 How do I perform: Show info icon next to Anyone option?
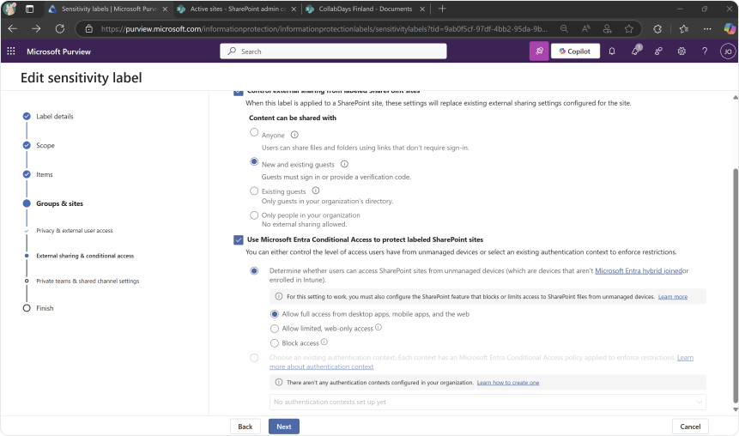tap(294, 135)
